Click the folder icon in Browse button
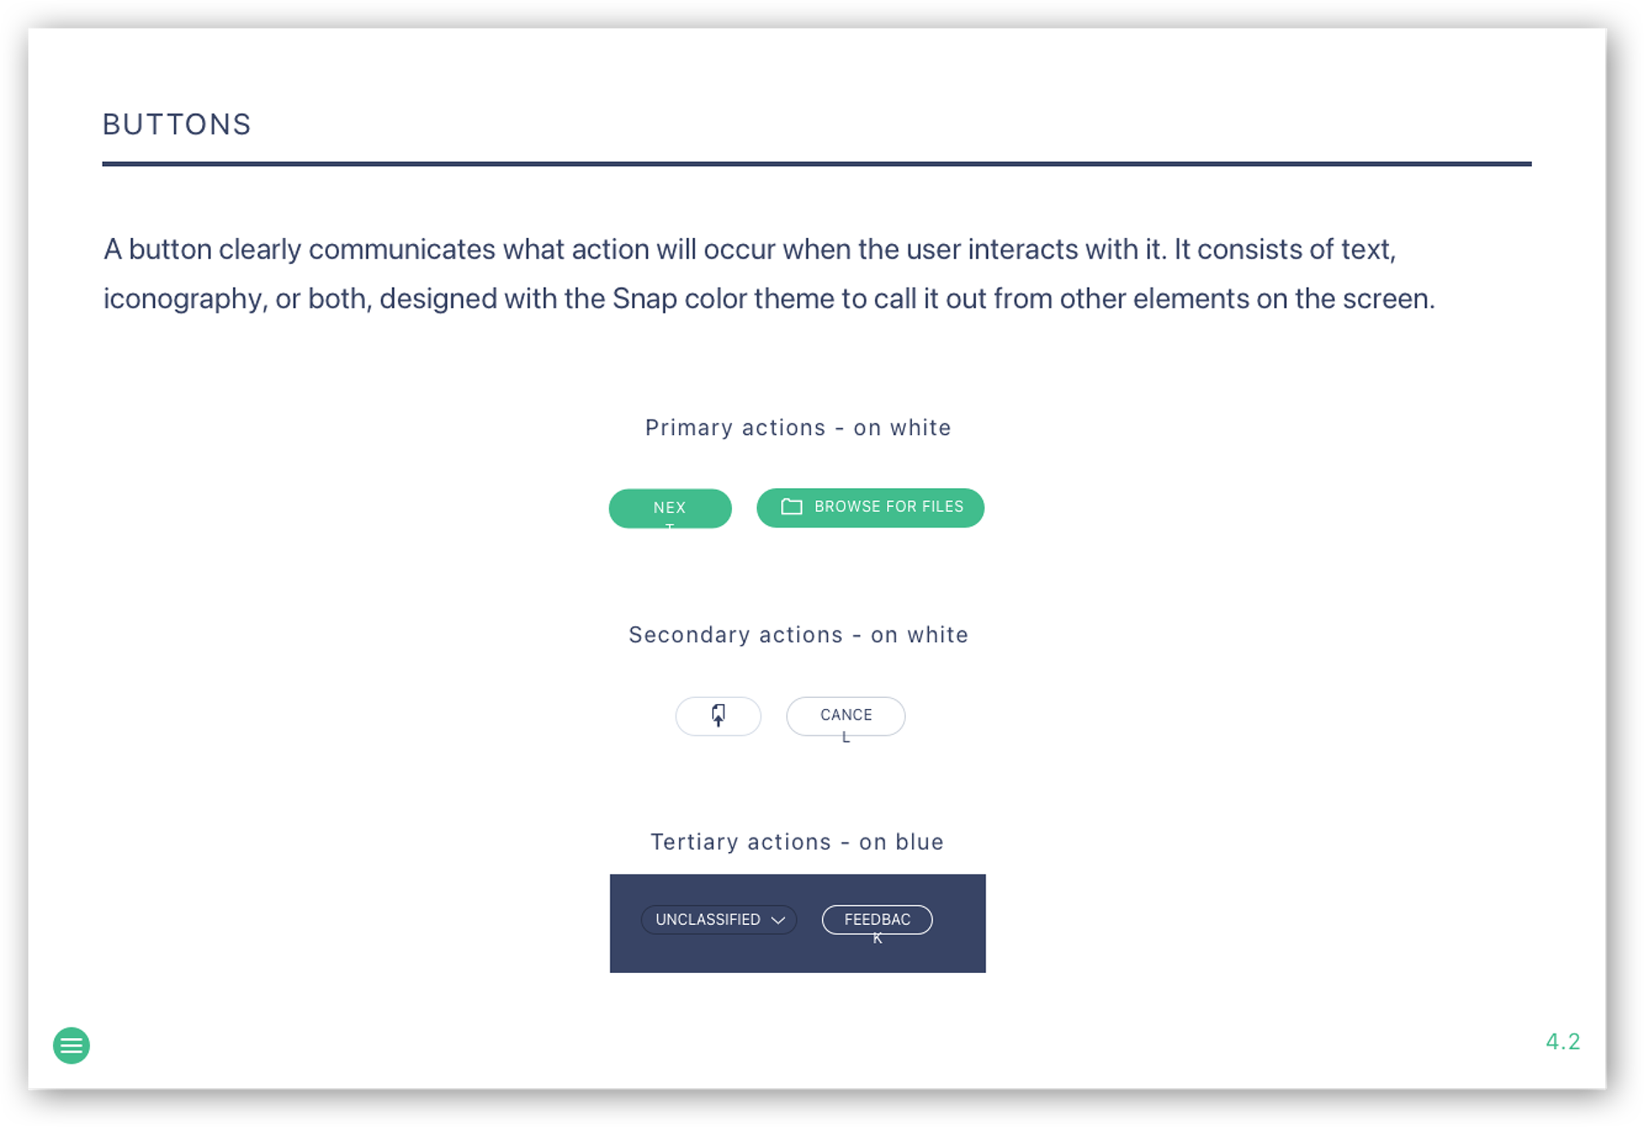This screenshot has width=1644, height=1127. coord(791,507)
